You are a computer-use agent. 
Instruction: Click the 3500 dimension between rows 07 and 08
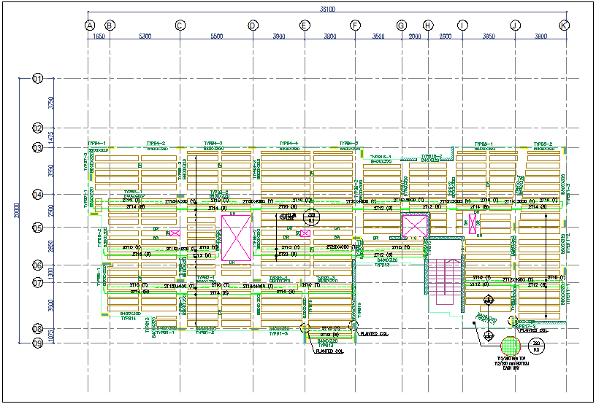point(51,306)
